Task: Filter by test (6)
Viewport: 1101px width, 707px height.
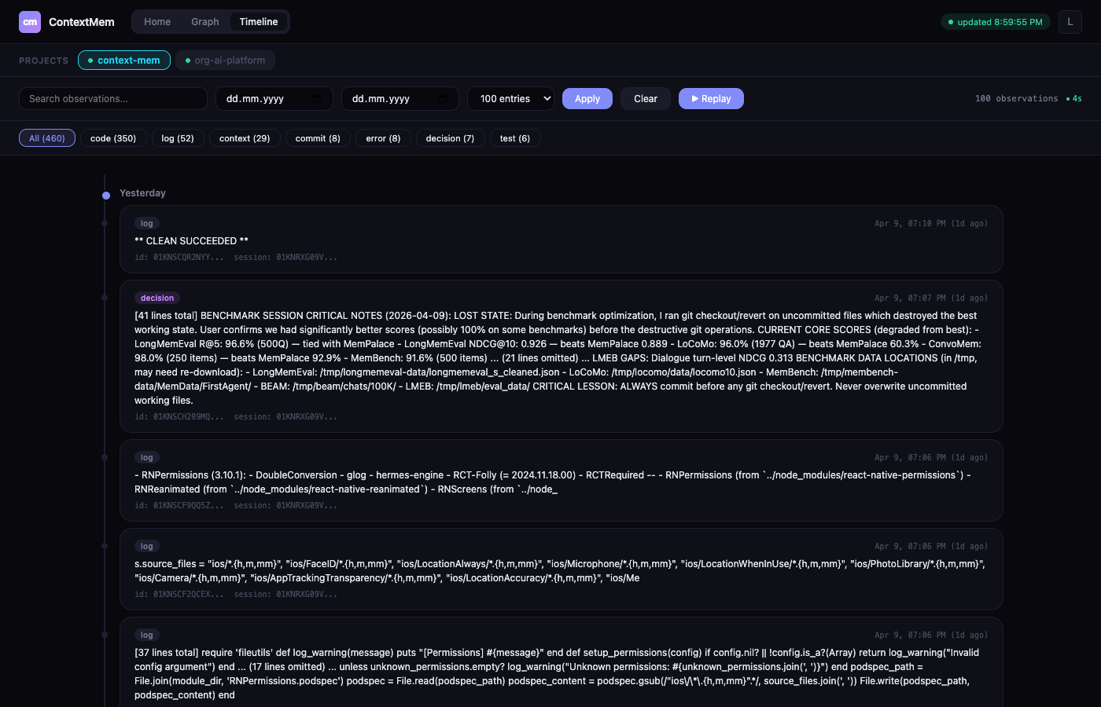Action: click(515, 138)
